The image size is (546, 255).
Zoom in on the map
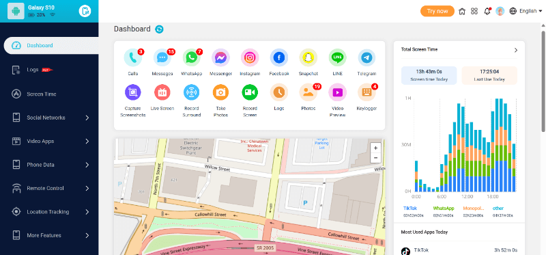[375, 148]
